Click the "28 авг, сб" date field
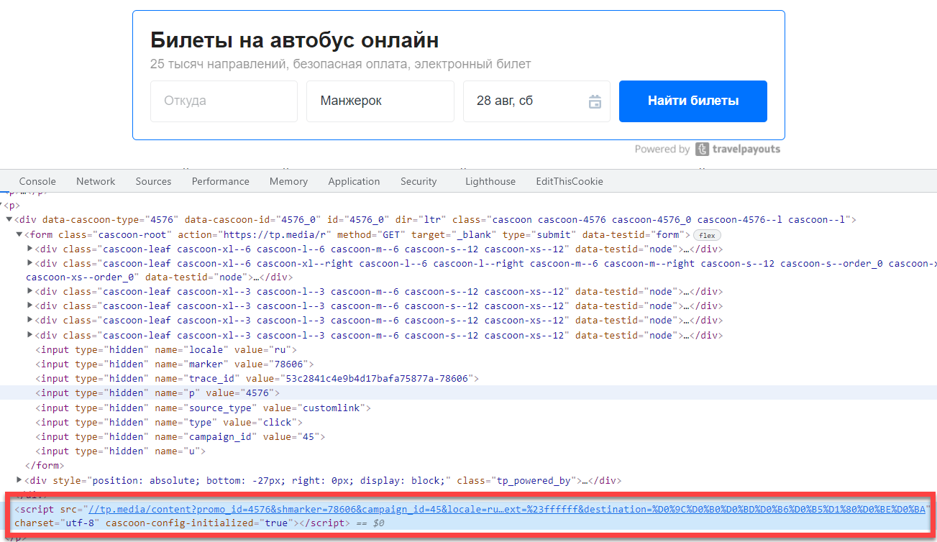 [536, 101]
